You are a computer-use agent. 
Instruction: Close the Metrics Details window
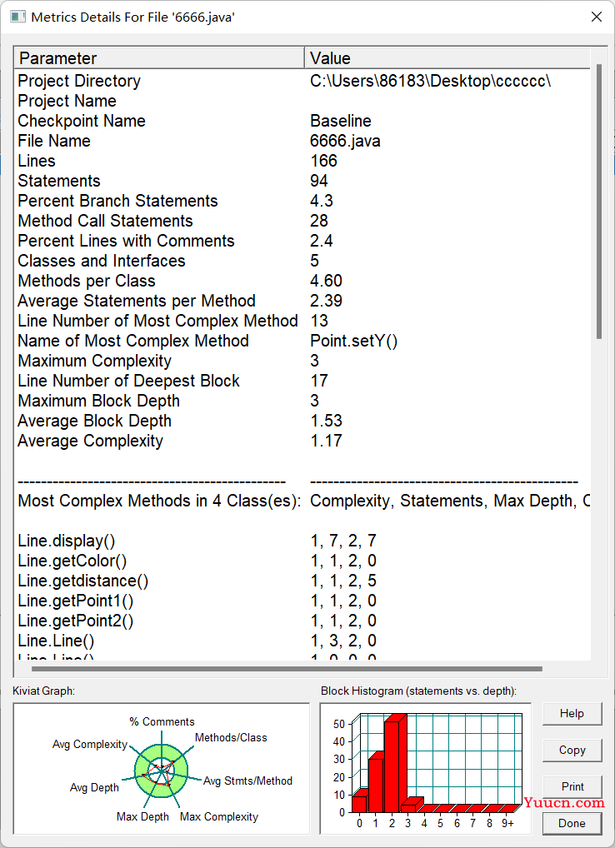597,17
